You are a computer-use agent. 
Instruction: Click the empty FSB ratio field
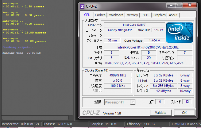(118, 91)
